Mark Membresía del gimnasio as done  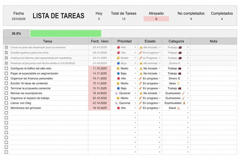point(6,108)
